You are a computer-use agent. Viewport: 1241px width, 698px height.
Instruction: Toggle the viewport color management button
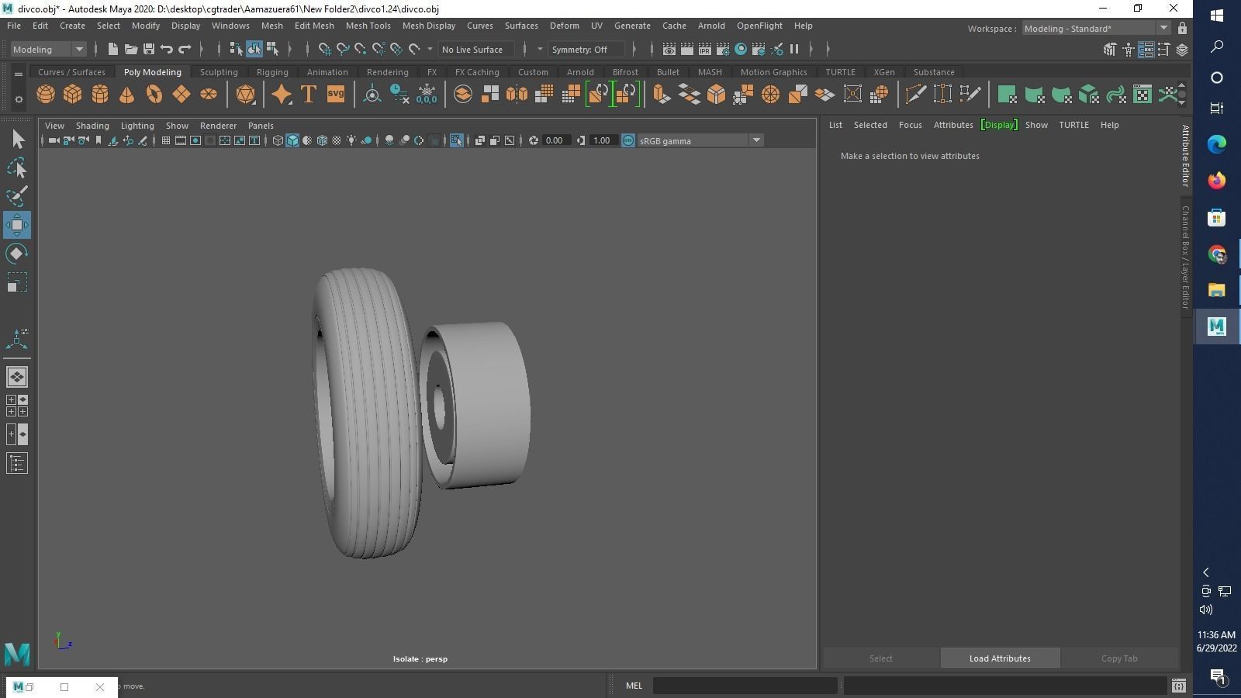(x=628, y=140)
